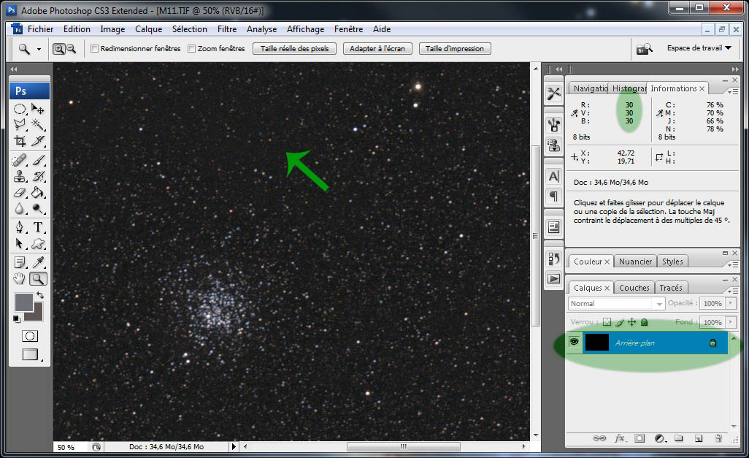Image resolution: width=749 pixels, height=458 pixels.
Task: Select the Notes tool
Action: [x=20, y=262]
